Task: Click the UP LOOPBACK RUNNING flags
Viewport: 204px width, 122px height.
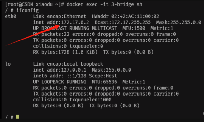Action: pos(59,82)
